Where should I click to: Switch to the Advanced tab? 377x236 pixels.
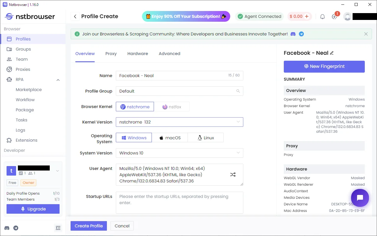(169, 54)
